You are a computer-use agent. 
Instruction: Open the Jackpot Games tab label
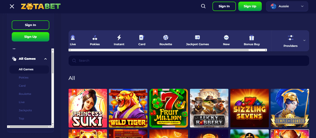197,44
